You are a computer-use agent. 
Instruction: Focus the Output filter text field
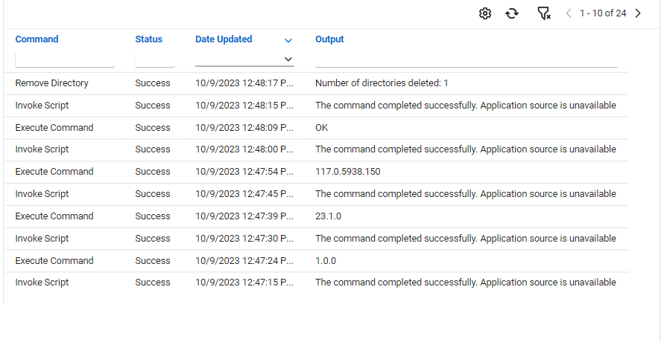[466, 59]
